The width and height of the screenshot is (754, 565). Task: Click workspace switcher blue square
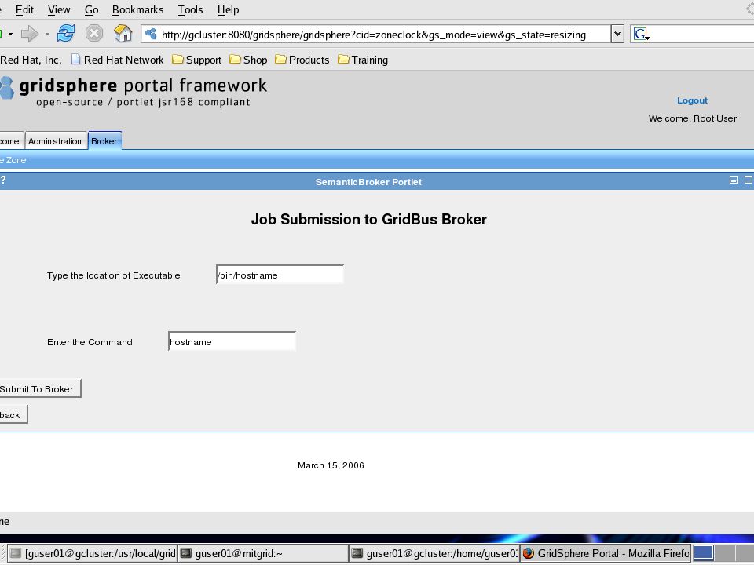703,553
